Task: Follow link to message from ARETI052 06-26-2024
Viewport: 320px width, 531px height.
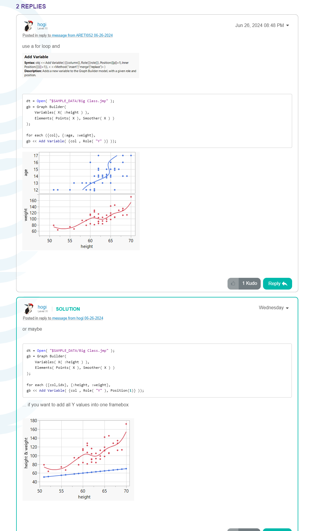Action: click(82, 35)
